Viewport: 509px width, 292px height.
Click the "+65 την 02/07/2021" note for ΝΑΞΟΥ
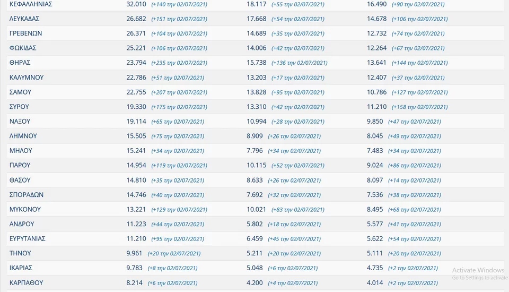coord(178,122)
